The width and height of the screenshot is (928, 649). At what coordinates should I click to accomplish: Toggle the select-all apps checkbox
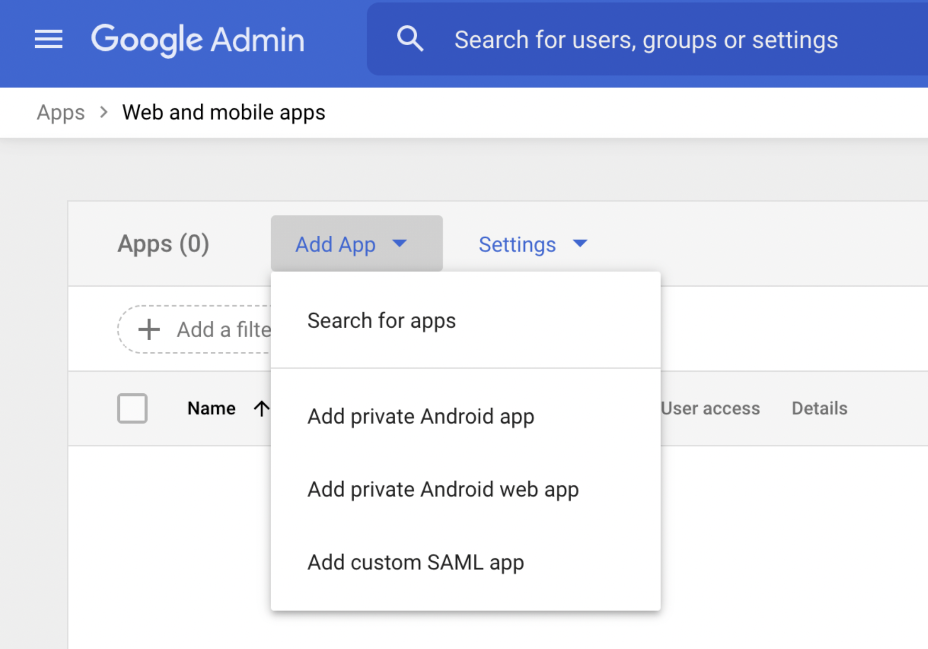[132, 408]
